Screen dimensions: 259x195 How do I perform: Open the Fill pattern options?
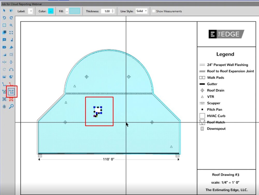coord(67,11)
